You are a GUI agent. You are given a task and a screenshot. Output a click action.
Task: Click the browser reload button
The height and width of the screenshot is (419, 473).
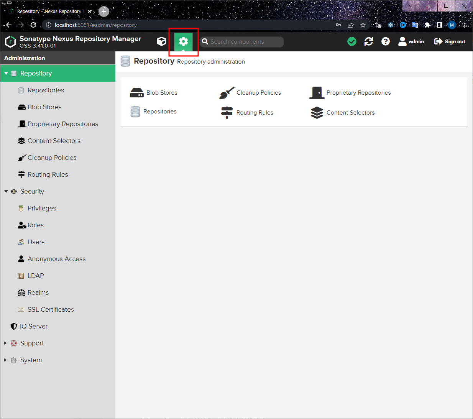(33, 25)
